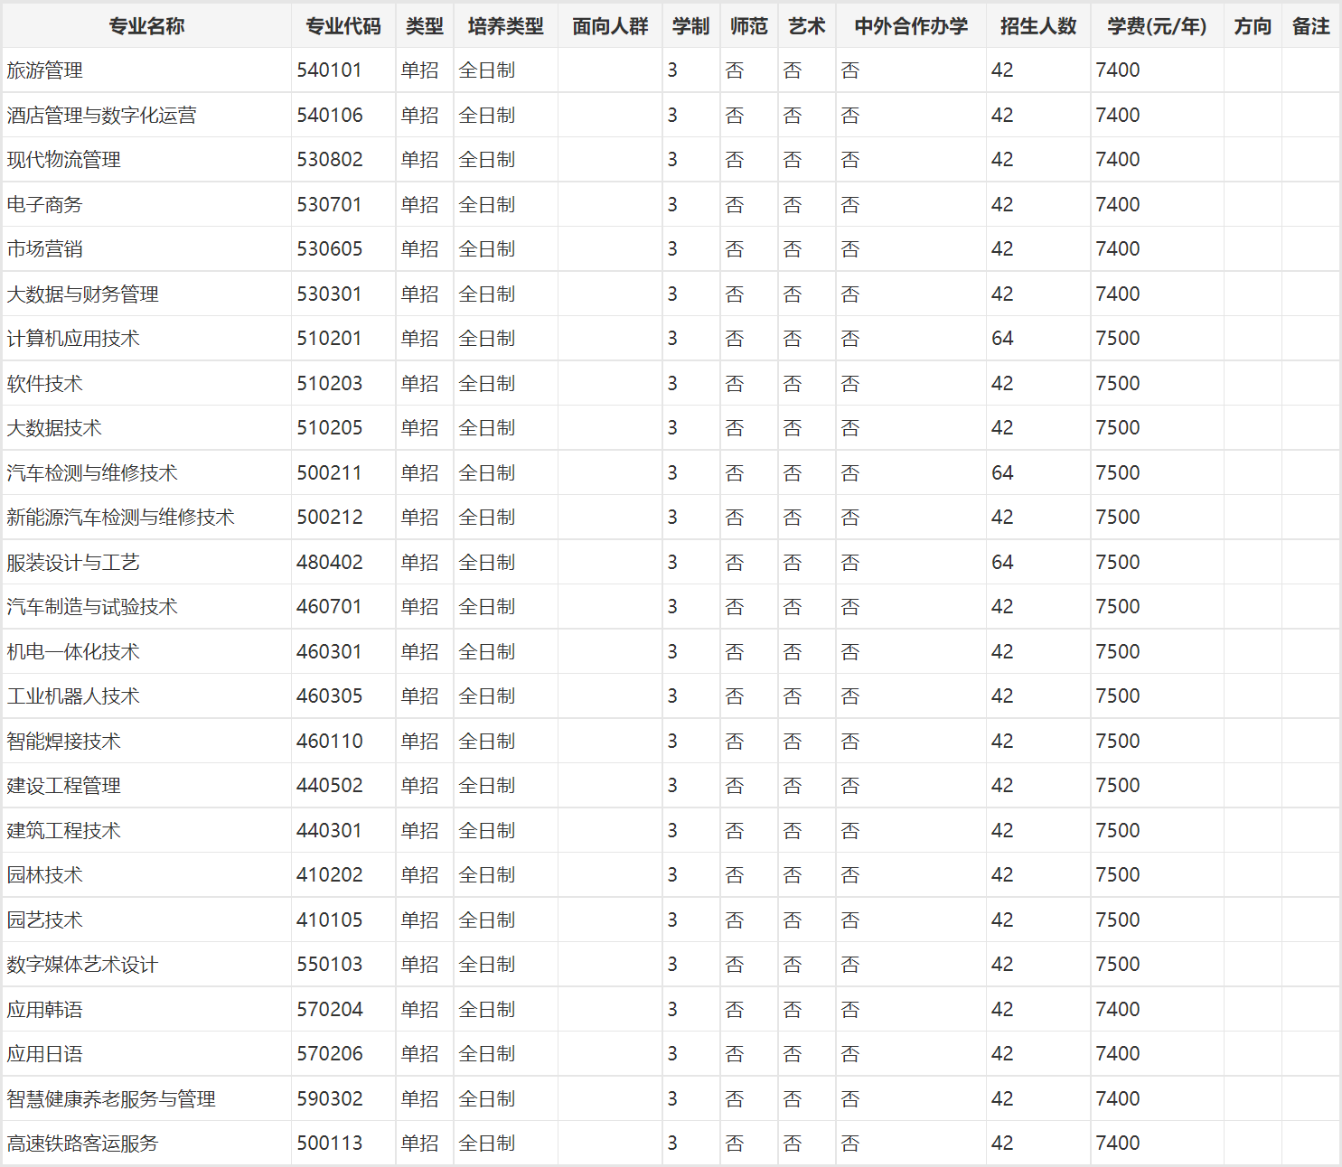The width and height of the screenshot is (1342, 1167).
Task: Click major code 500113
Action: [x=330, y=1144]
